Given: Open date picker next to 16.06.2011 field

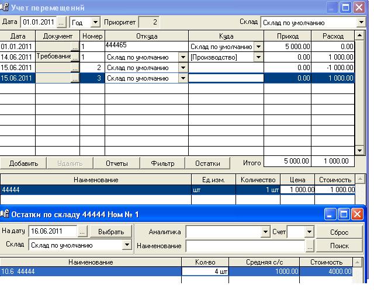Looking at the screenshot, I should tap(82, 232).
